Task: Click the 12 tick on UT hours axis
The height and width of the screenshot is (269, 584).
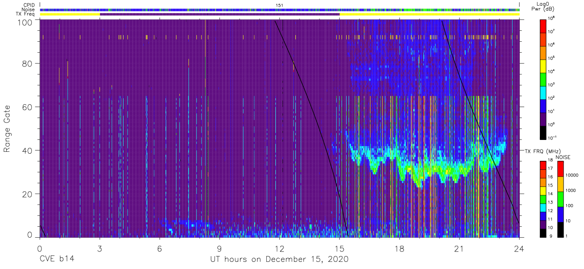Action: [280, 248]
